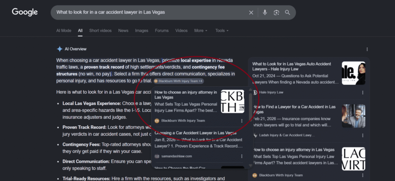Screen dimensions: 395x181
Task: Open the News tab
Action: 123,31
